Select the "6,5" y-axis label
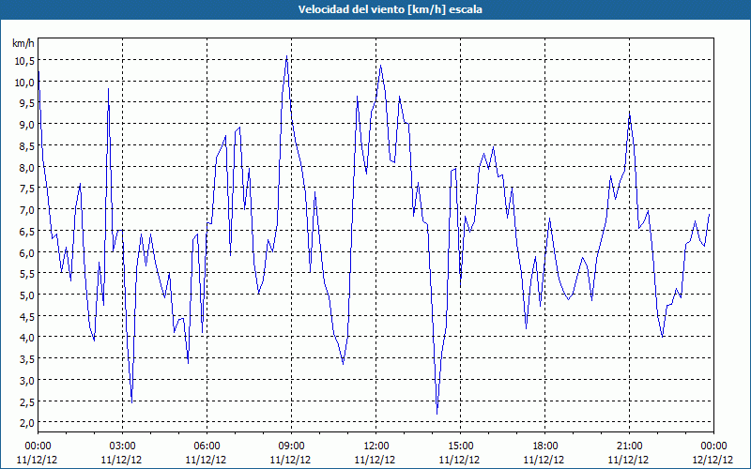This screenshot has height=469, width=751. 26,231
